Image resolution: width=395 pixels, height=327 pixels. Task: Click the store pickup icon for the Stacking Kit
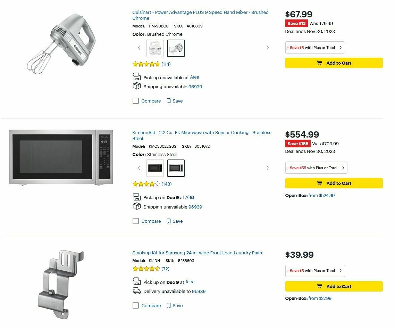[x=136, y=281]
